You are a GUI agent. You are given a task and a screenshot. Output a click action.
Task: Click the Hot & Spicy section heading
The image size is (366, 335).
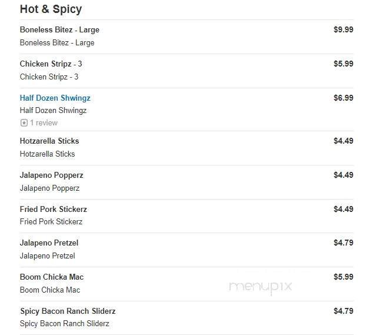pyautogui.click(x=51, y=9)
